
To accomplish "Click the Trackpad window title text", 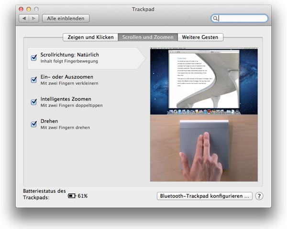I will pyautogui.click(x=143, y=9).
